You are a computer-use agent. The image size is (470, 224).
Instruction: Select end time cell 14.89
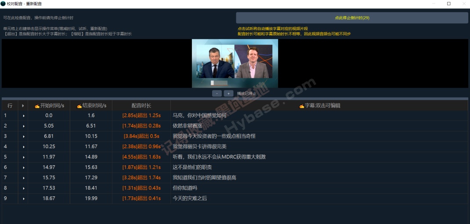91,157
